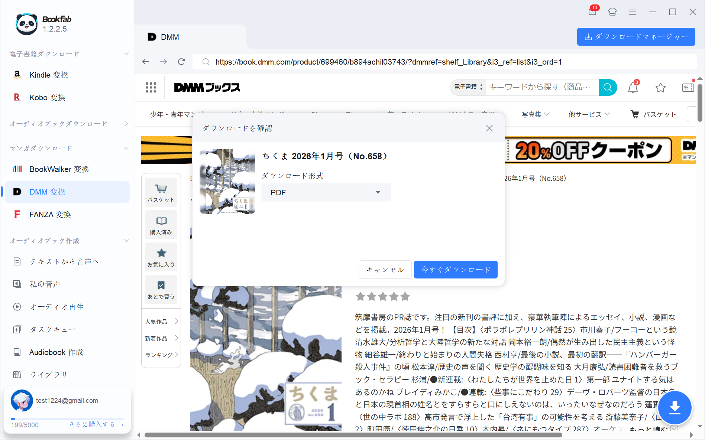This screenshot has width=705, height=440.
Task: Open the DMM services grid menu icon
Action: (151, 88)
